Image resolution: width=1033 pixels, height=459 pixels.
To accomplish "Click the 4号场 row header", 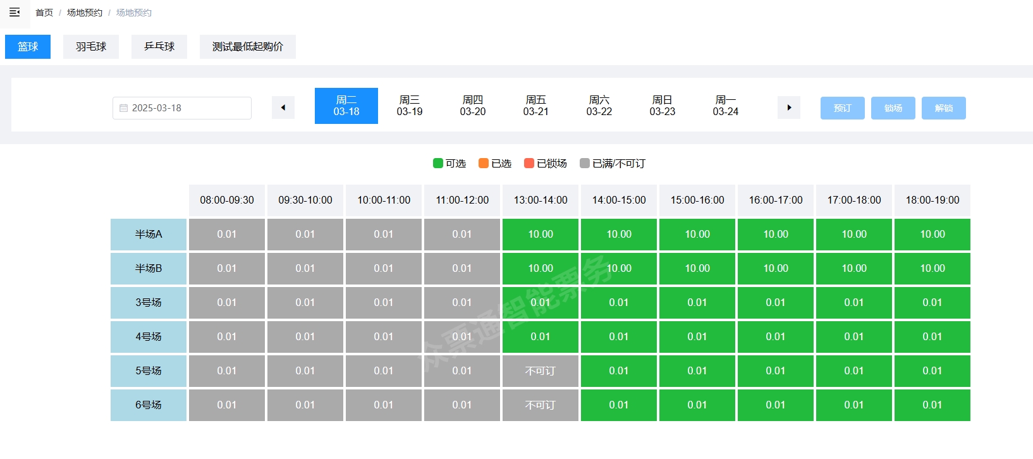I will 149,337.
